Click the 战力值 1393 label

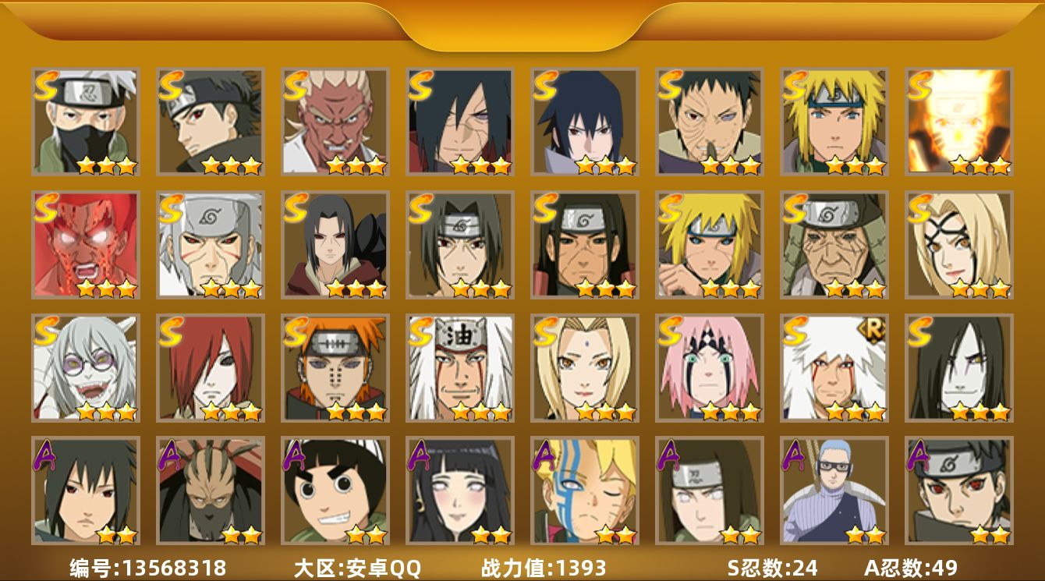click(x=544, y=568)
